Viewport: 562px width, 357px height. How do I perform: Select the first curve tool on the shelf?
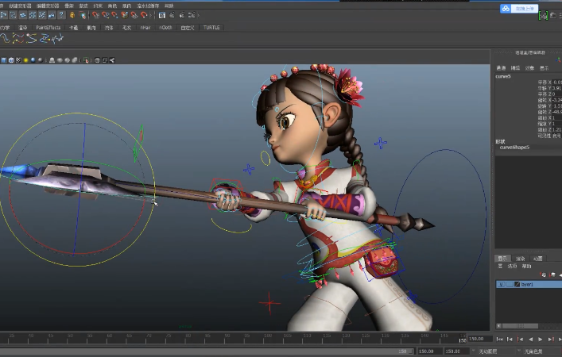[5, 38]
